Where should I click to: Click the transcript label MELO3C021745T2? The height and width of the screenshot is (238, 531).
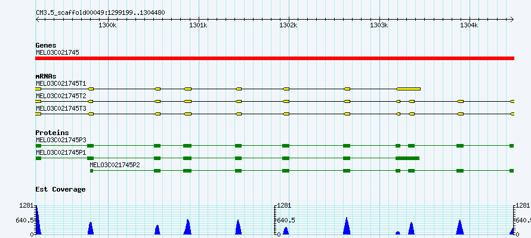point(61,96)
